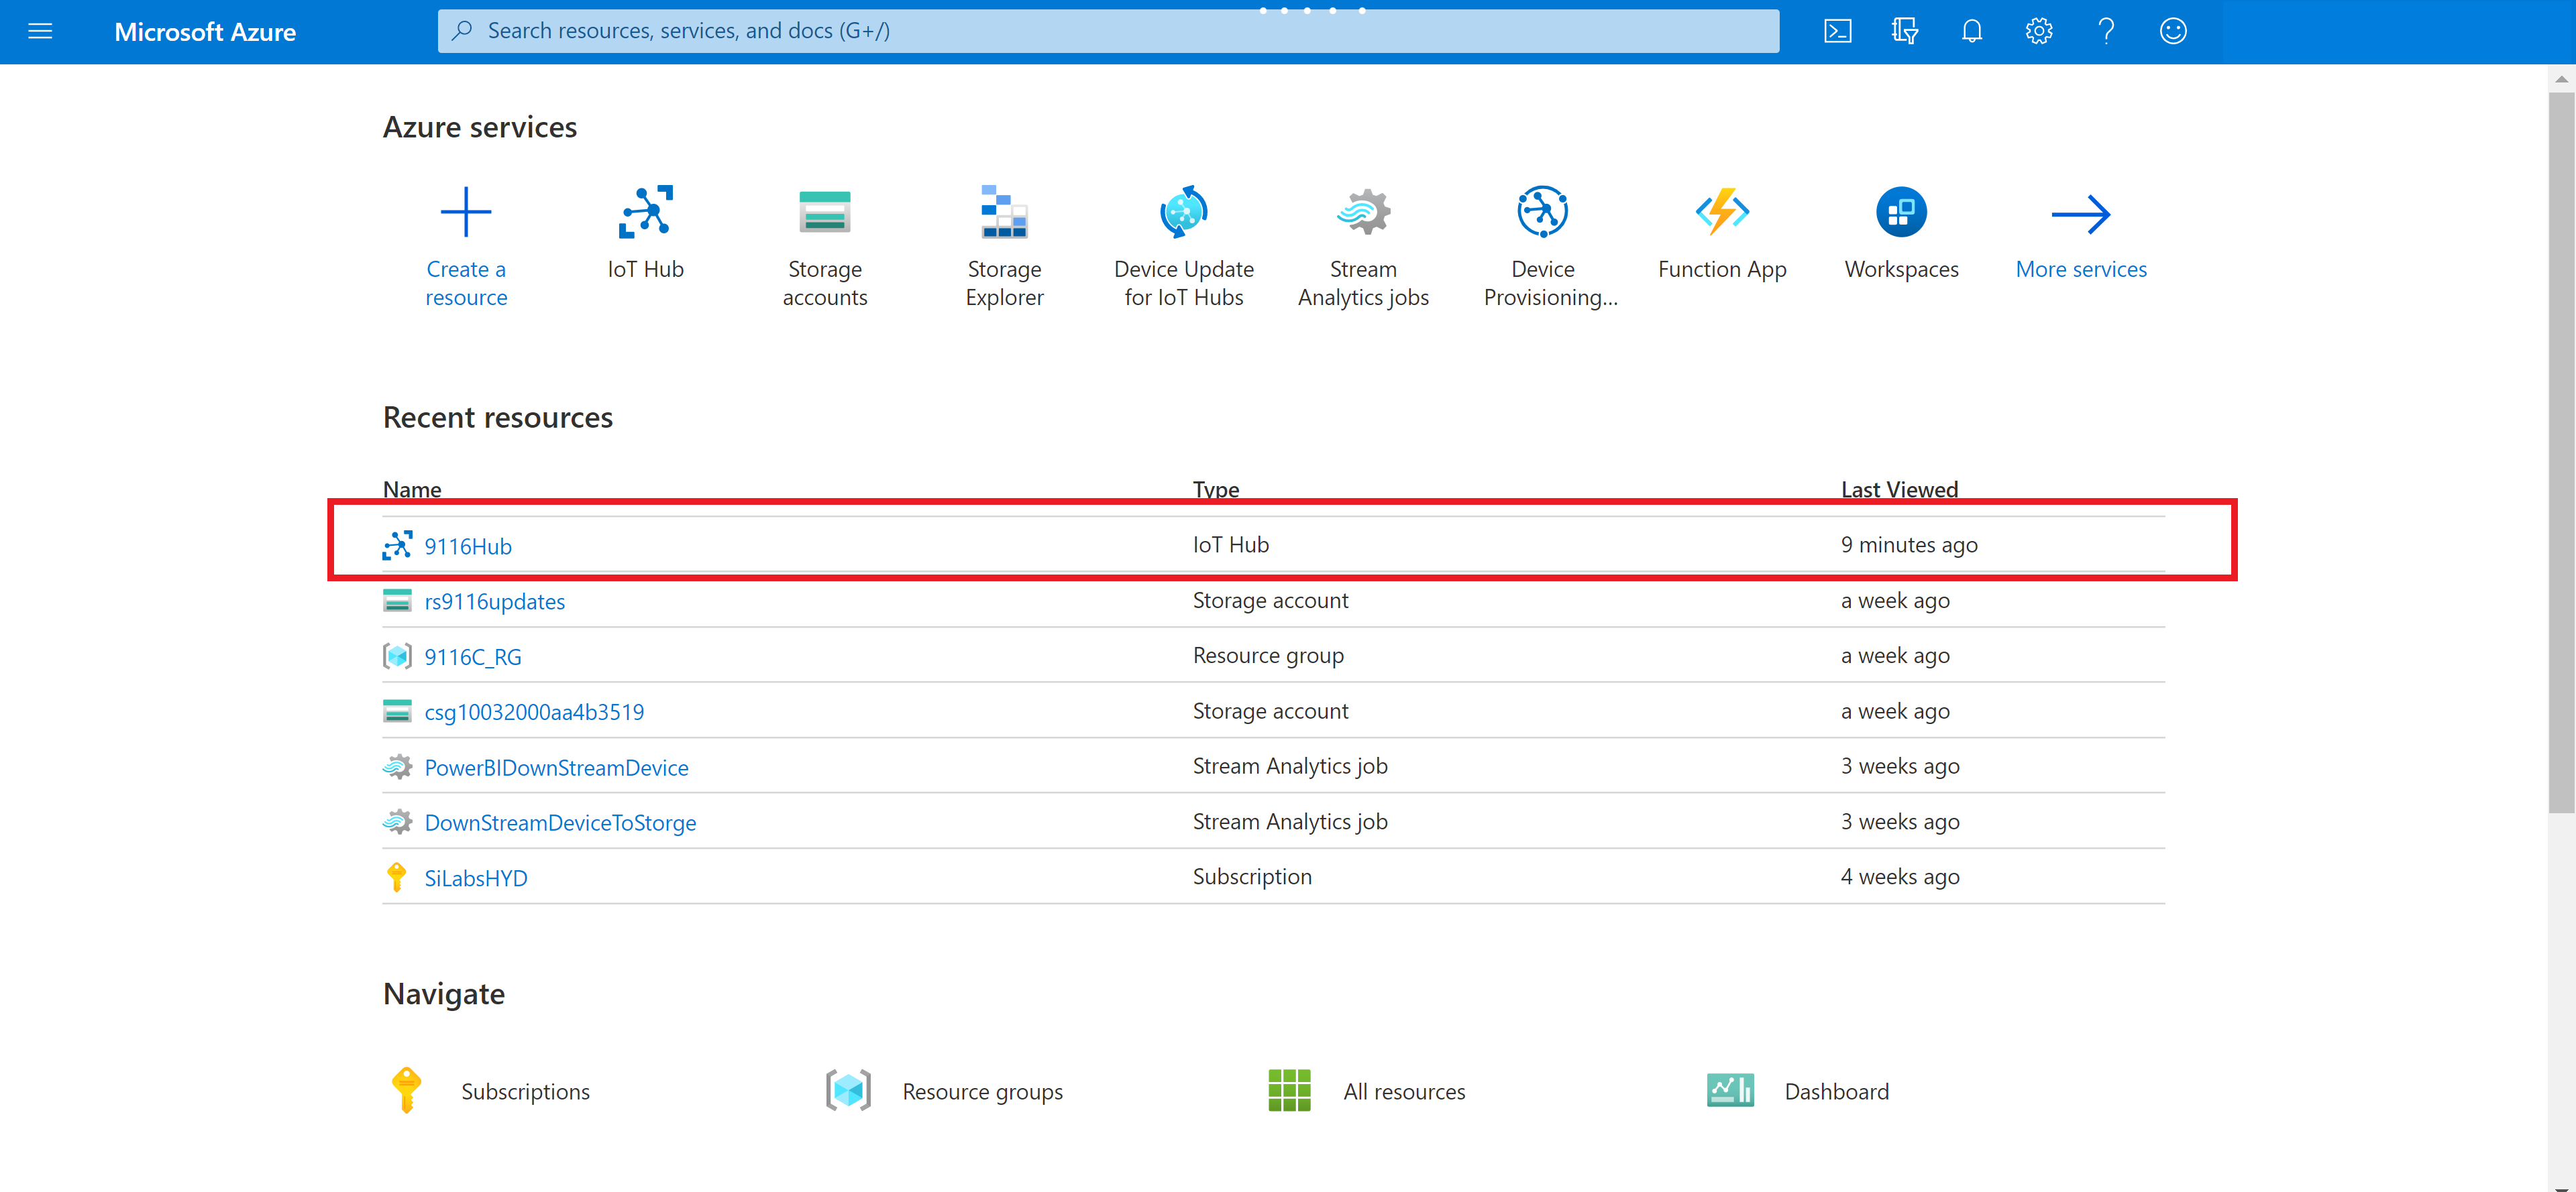The image size is (2576, 1192).
Task: Open the Storage accounts service icon
Action: click(825, 212)
